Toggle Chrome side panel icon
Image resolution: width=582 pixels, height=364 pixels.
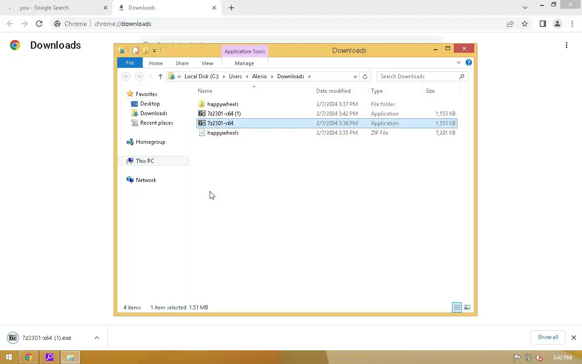coord(543,24)
